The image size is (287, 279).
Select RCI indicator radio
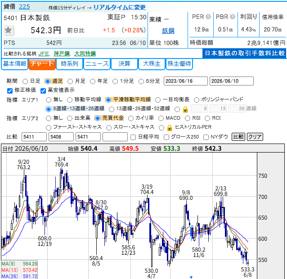(207, 118)
